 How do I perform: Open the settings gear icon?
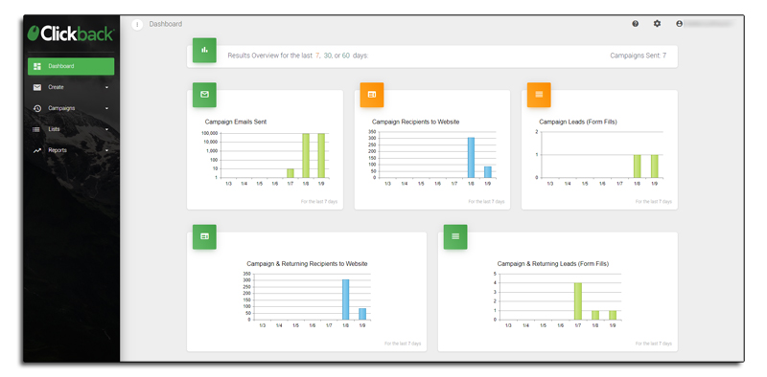(657, 23)
